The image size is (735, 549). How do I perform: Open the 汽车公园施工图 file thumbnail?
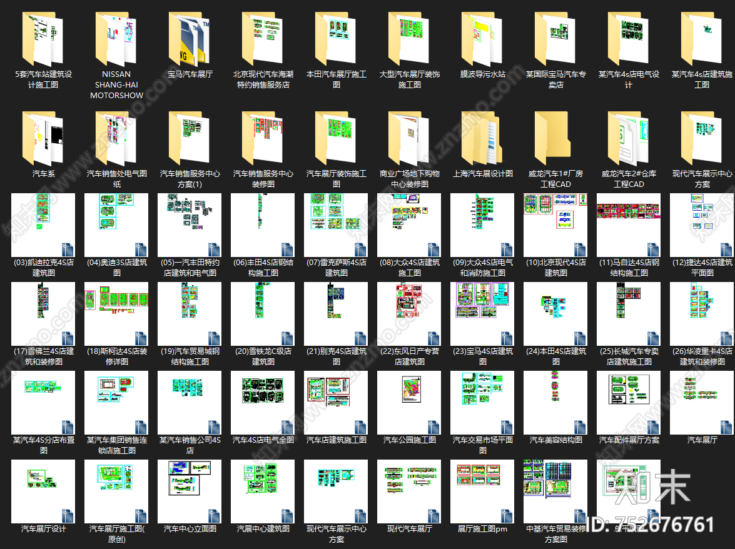pos(409,403)
